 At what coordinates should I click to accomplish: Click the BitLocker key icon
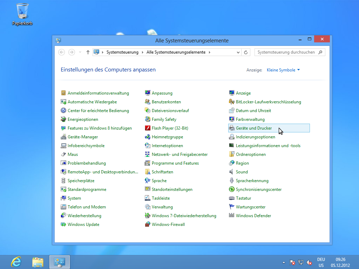(232, 102)
